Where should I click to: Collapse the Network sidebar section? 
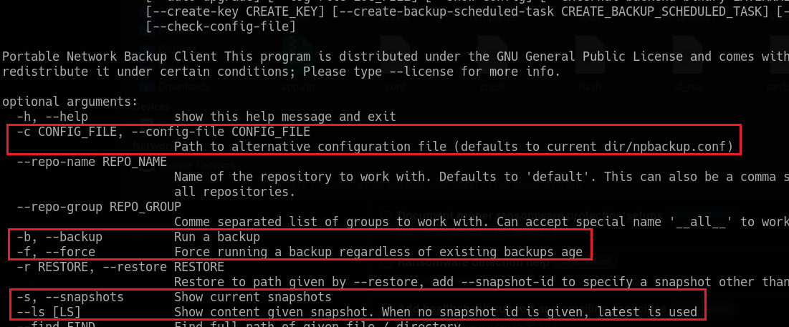(x=150, y=146)
